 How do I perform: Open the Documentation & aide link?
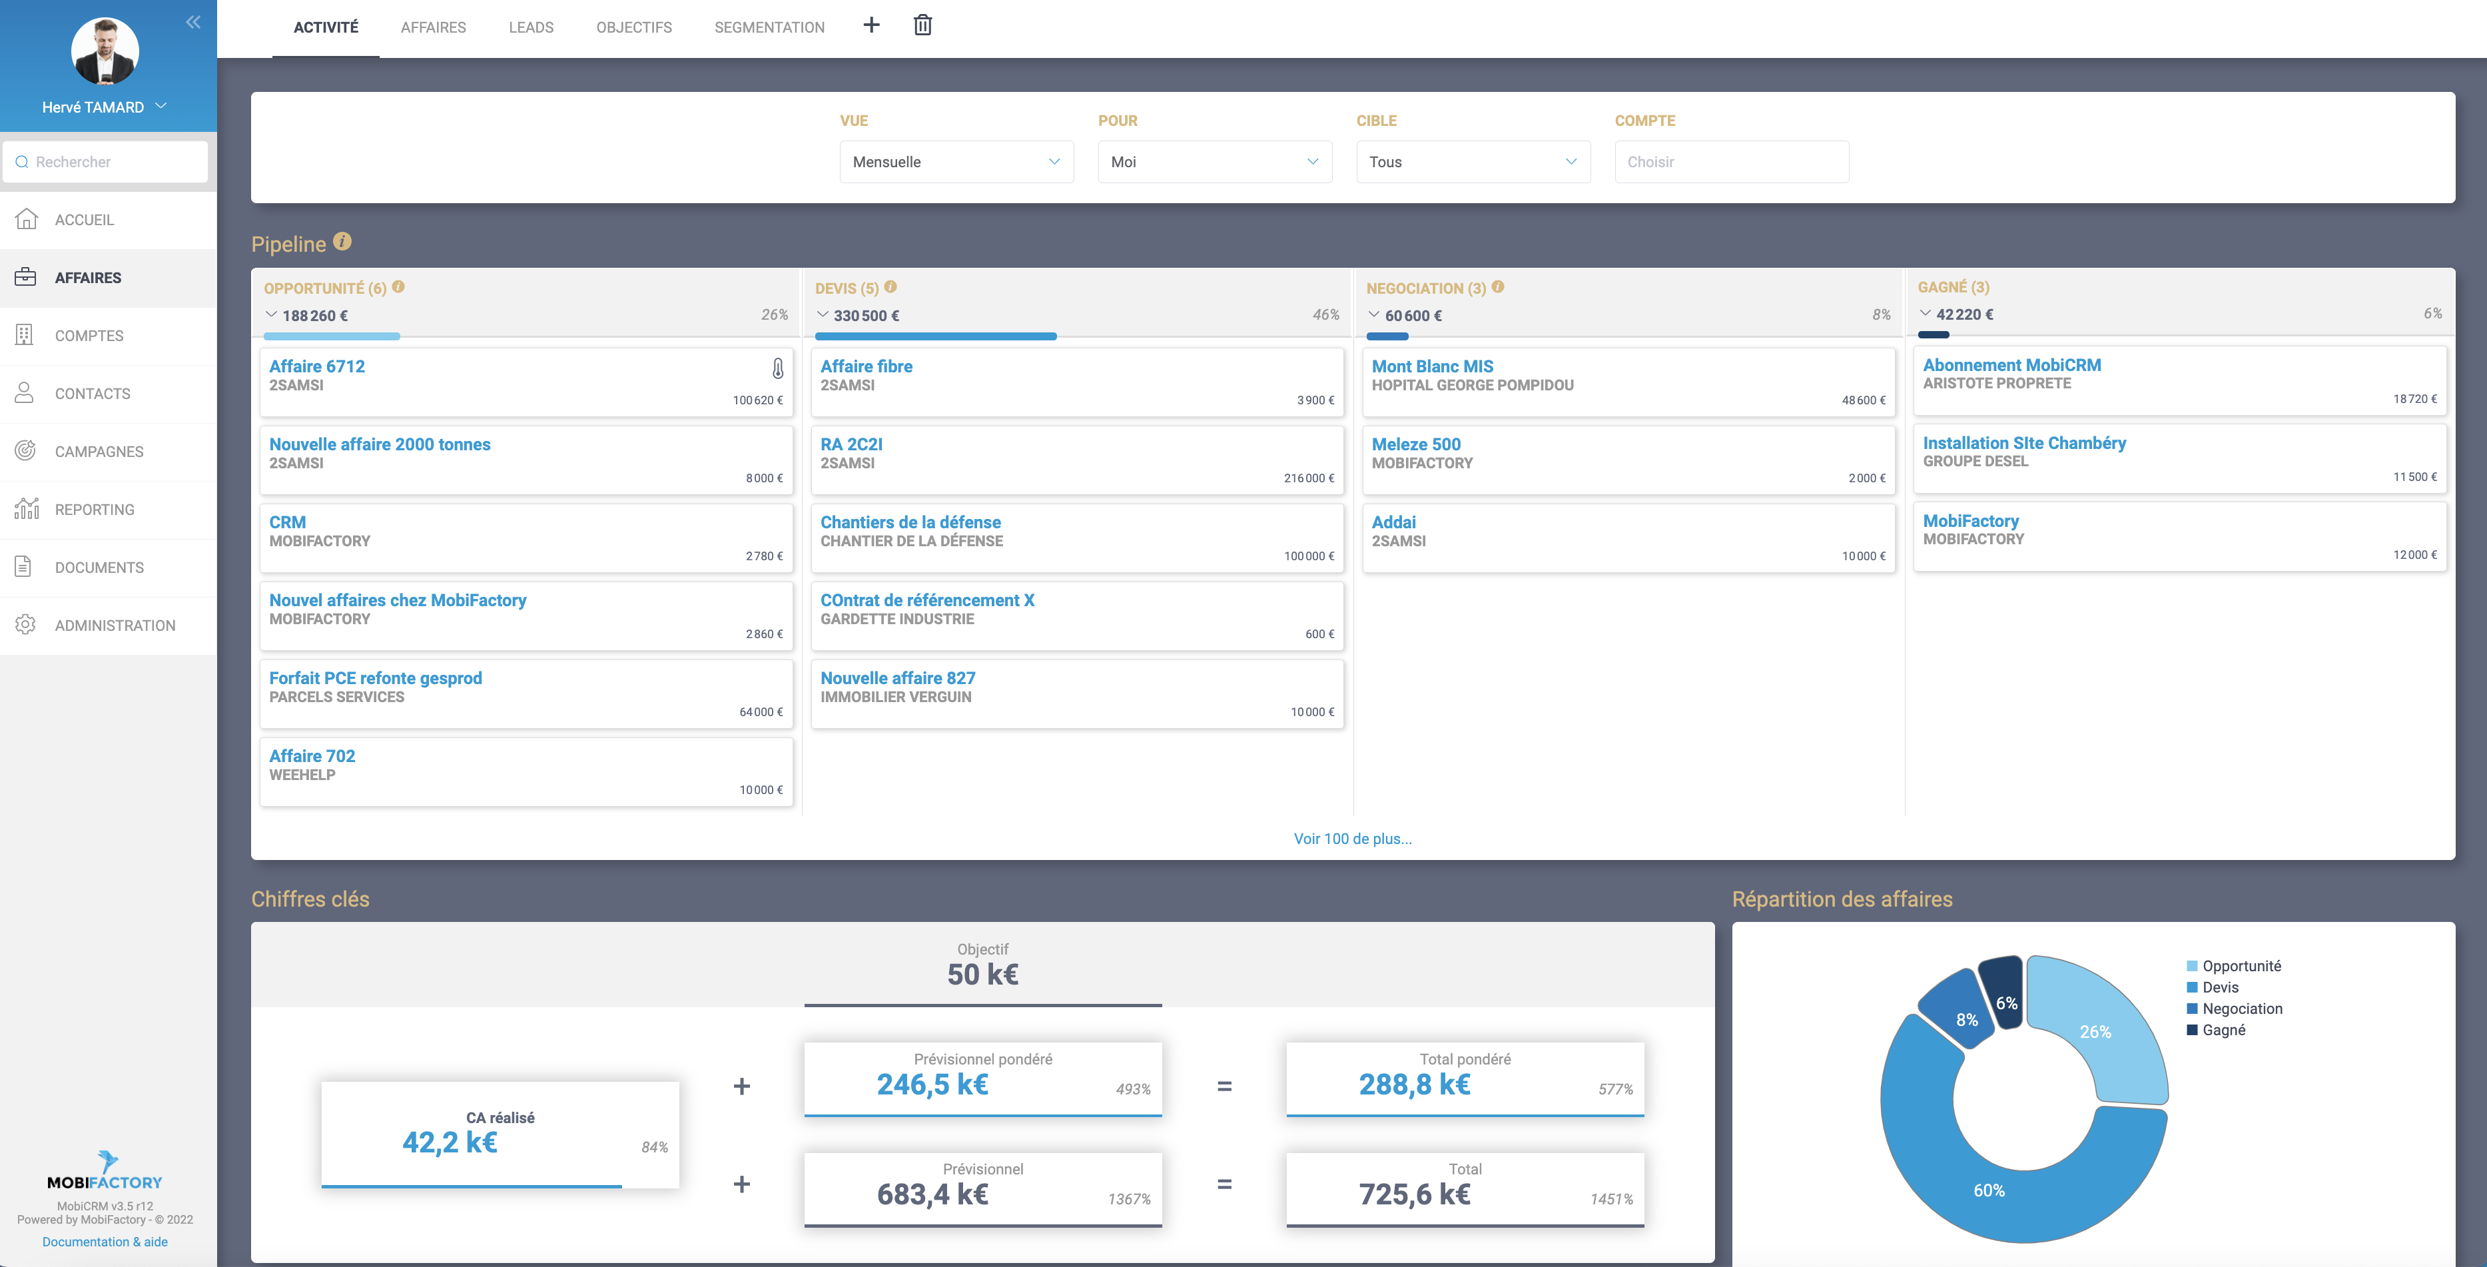point(105,1242)
